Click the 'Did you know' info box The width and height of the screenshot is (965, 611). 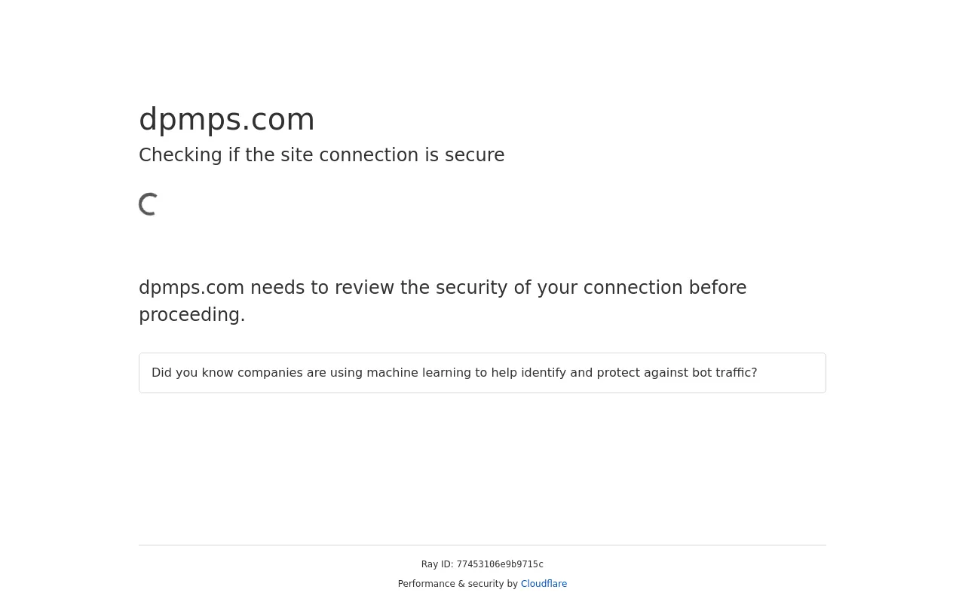482,373
